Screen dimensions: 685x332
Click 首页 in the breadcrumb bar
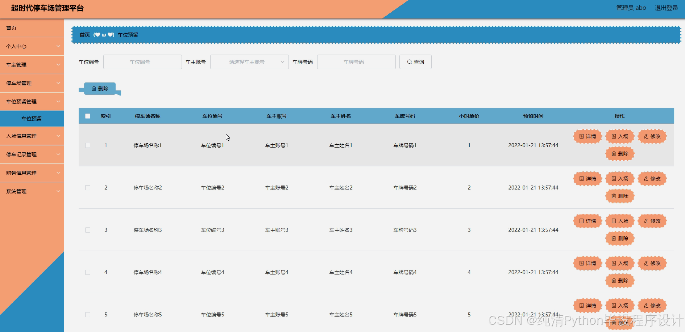pyautogui.click(x=85, y=35)
